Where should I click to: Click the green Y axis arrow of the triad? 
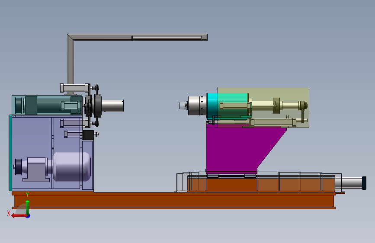click(28, 208)
